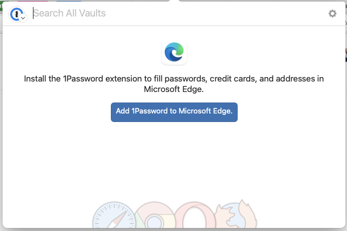347x231 pixels.
Task: Click the divider line below search bar
Action: (174, 25)
